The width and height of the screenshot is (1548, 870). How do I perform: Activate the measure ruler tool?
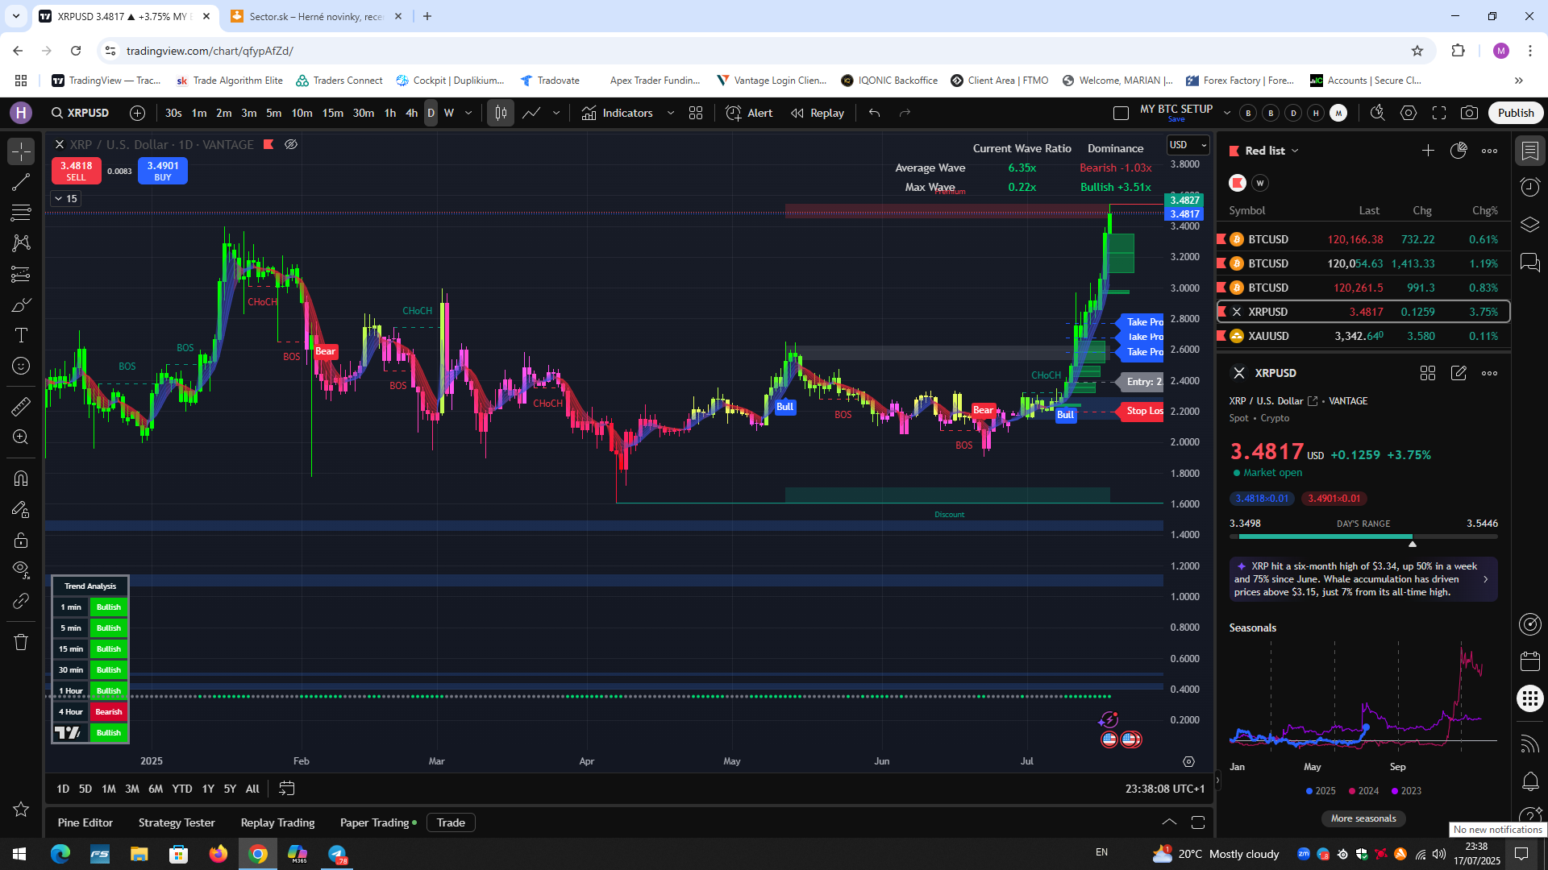pos(21,407)
